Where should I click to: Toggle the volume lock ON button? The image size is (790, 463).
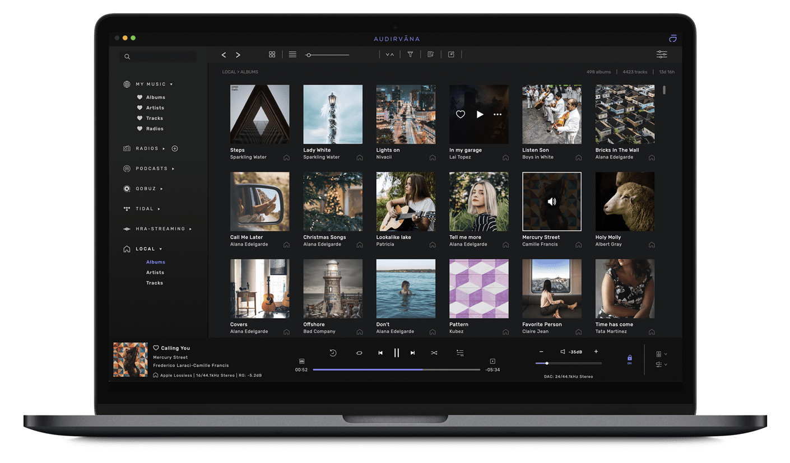[x=629, y=359]
